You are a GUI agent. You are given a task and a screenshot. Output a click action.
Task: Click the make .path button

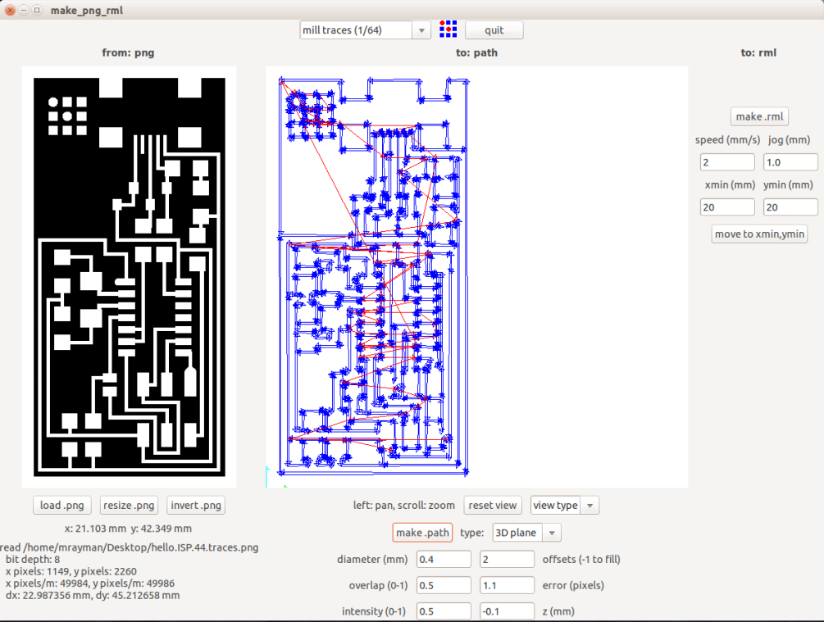pos(422,533)
